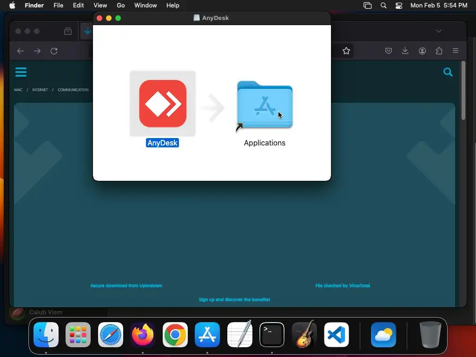
Task: Open Visual Studio Code from the Dock
Action: pos(337,335)
